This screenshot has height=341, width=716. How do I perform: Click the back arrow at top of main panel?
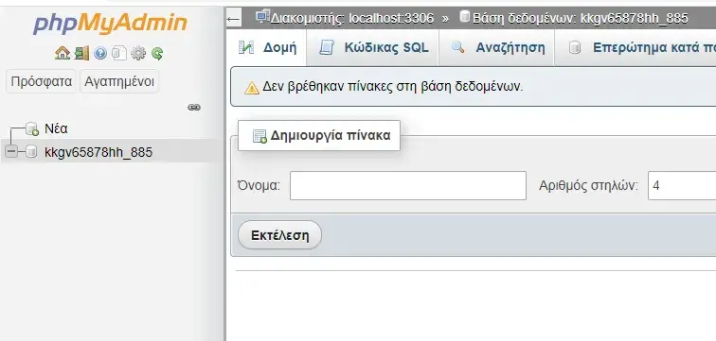[x=233, y=19]
